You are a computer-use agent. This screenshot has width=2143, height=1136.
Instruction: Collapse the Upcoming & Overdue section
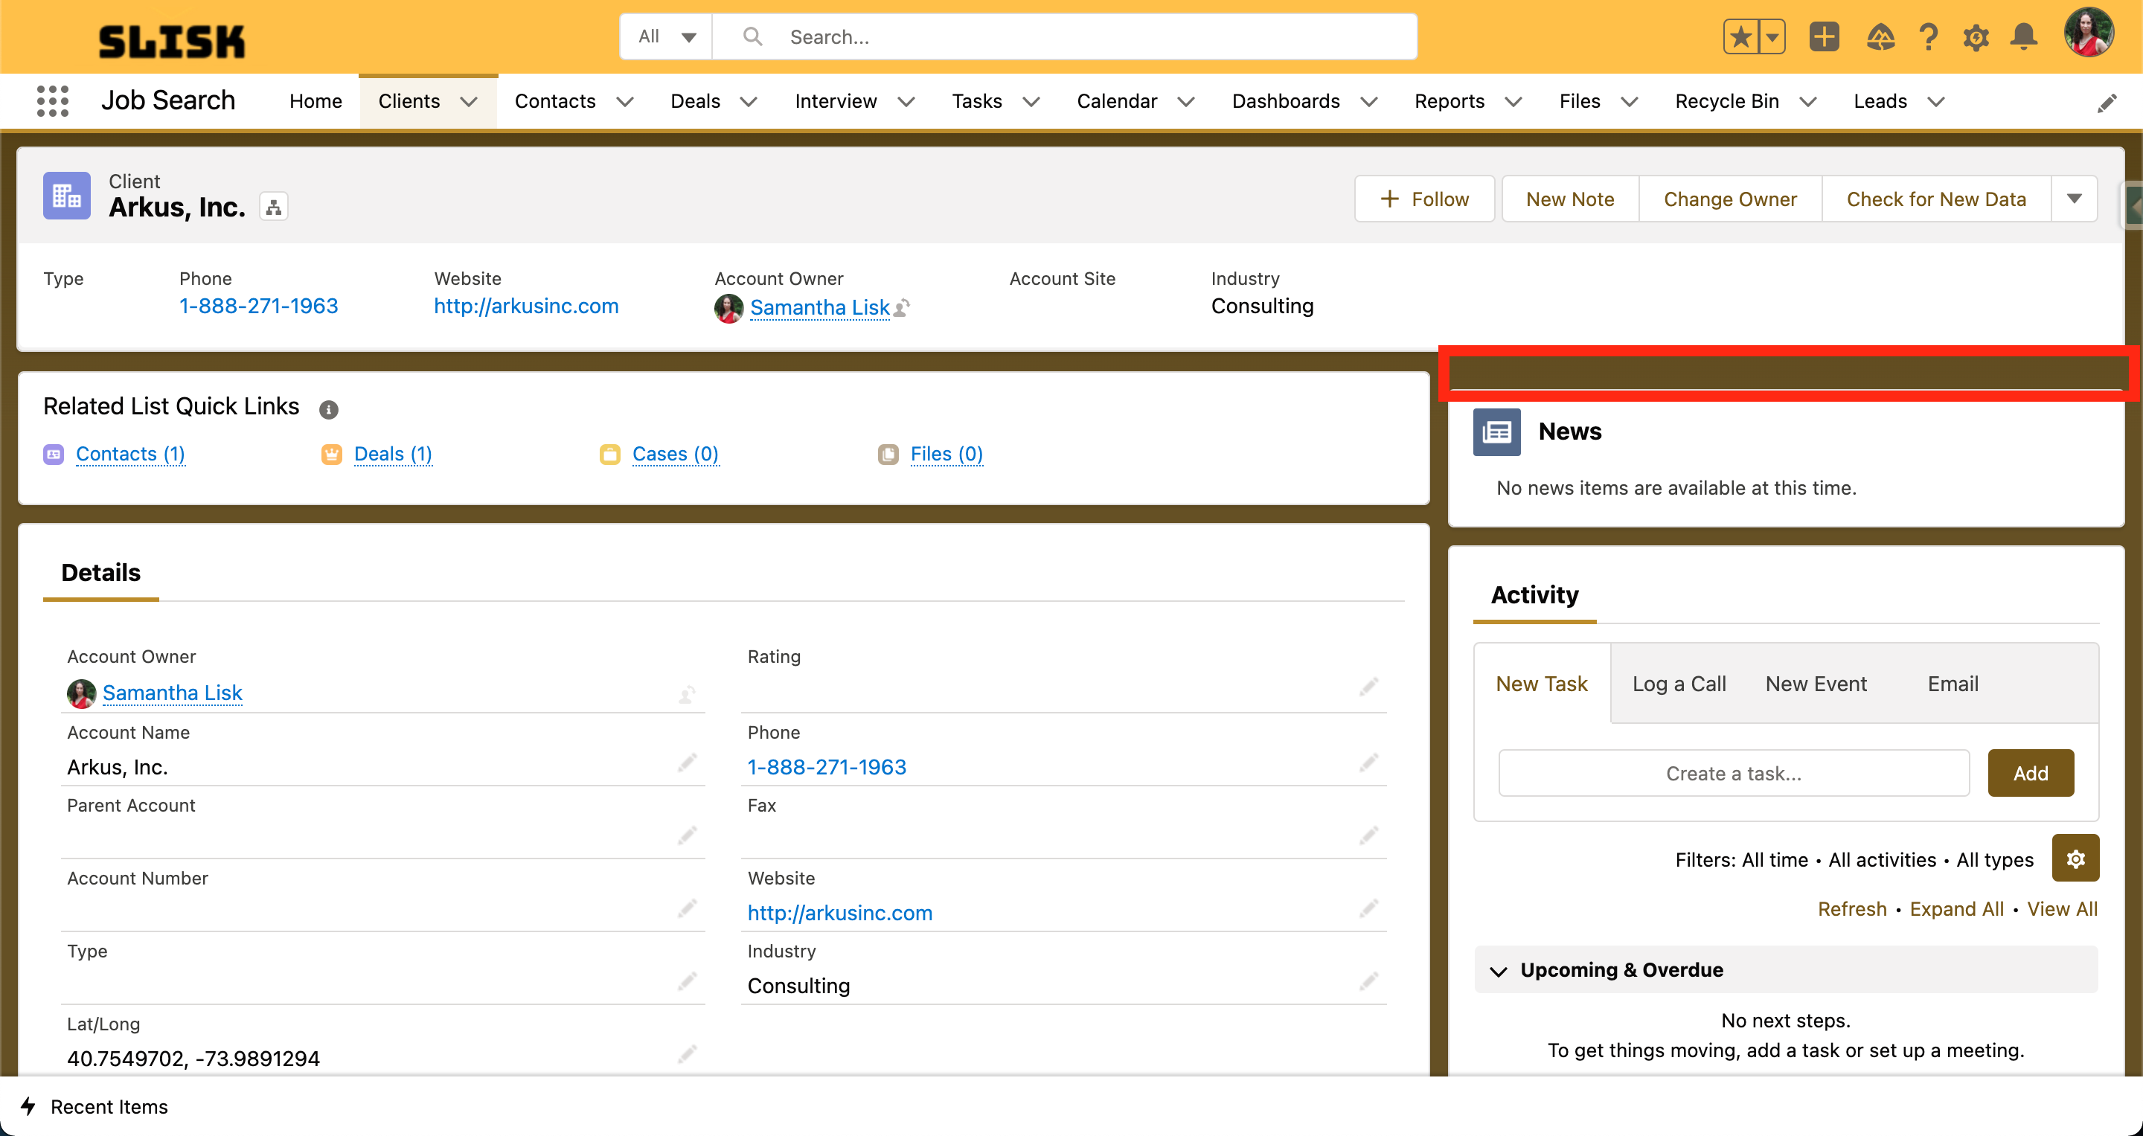(1499, 971)
